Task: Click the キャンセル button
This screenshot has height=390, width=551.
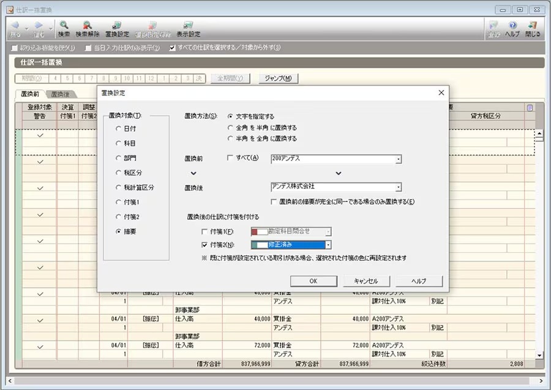Action: point(366,281)
